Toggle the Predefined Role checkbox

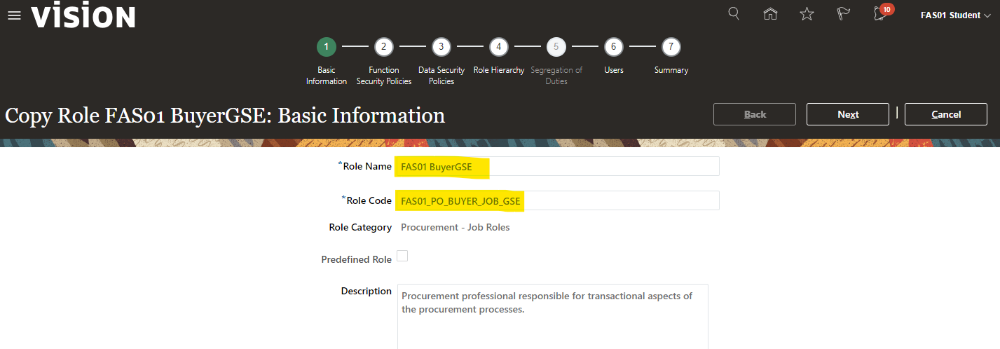click(x=402, y=256)
